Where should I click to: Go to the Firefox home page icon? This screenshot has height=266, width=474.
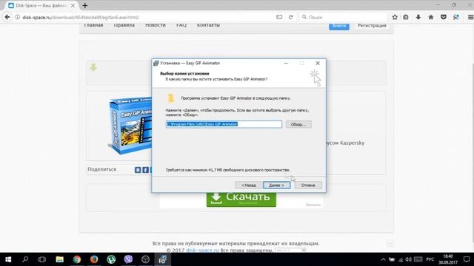click(x=431, y=17)
